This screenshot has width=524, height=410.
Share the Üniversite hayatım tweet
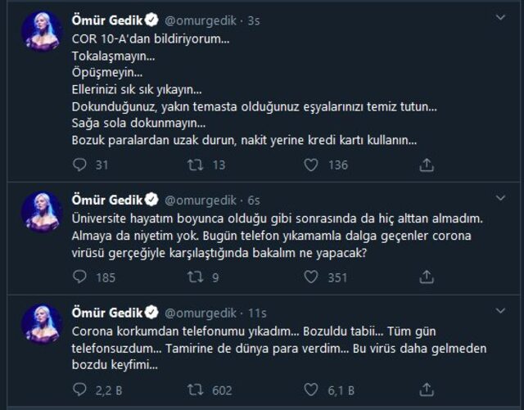pos(427,277)
